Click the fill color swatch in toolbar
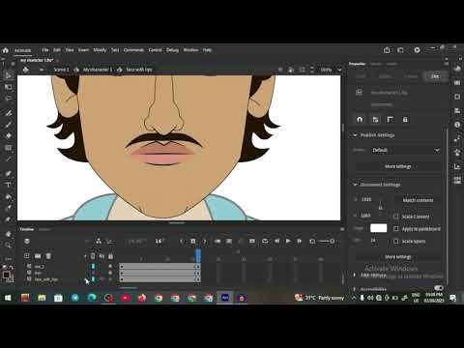464x348 pixels. (6, 275)
